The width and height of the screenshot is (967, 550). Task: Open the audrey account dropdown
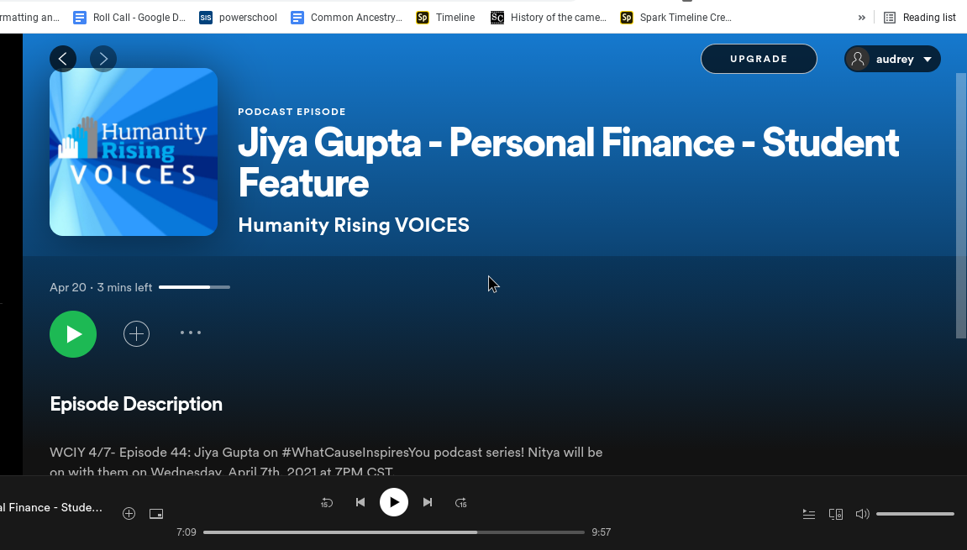tap(892, 59)
